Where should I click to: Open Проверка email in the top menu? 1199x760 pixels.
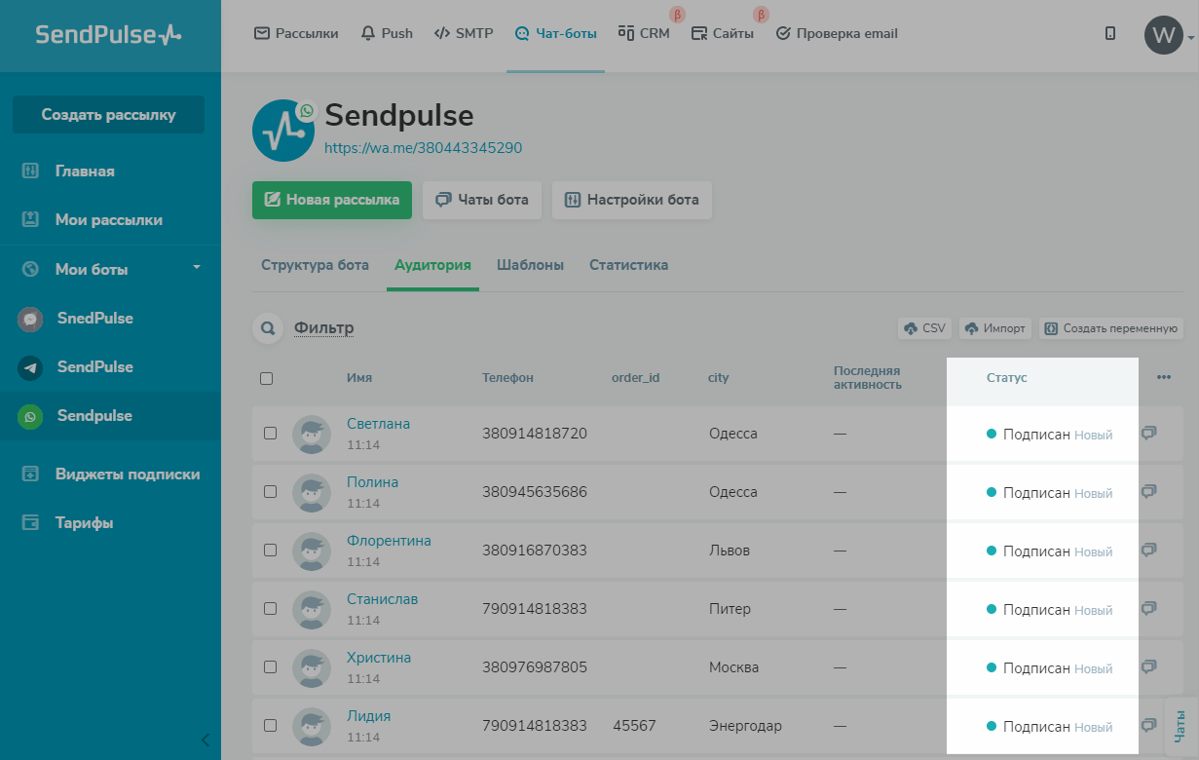(x=837, y=33)
